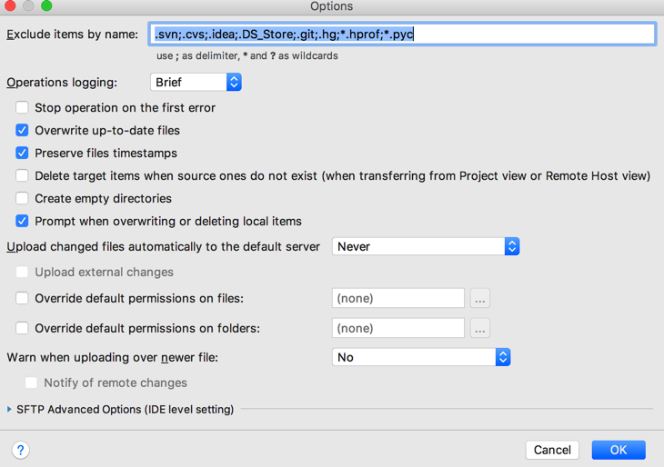This screenshot has height=467, width=664.
Task: Click browse button for folder permissions
Action: click(480, 328)
